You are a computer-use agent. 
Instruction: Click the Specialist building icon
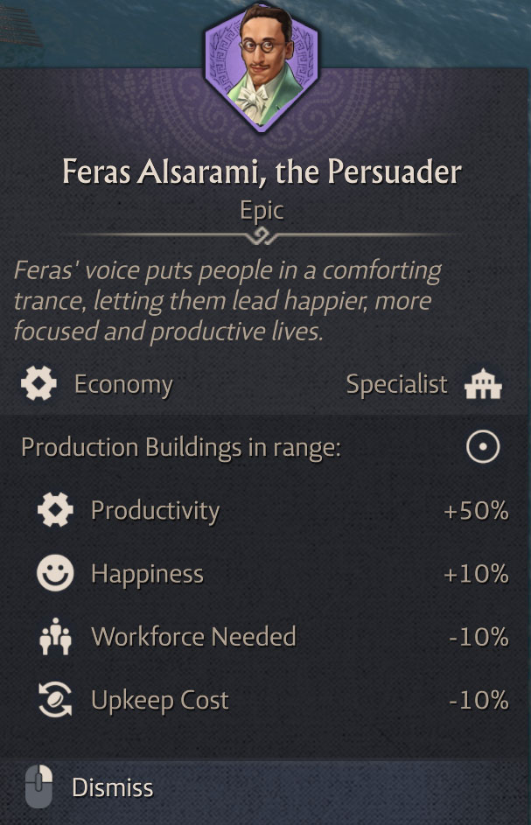483,385
